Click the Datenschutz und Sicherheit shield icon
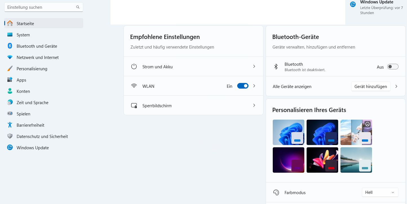The image size is (407, 204). click(10, 136)
